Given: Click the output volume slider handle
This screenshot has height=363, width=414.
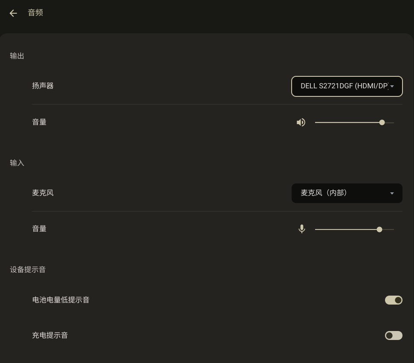Looking at the screenshot, I should (x=382, y=122).
